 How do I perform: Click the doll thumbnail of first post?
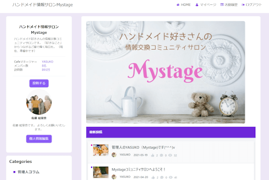pyautogui.click(x=101, y=150)
